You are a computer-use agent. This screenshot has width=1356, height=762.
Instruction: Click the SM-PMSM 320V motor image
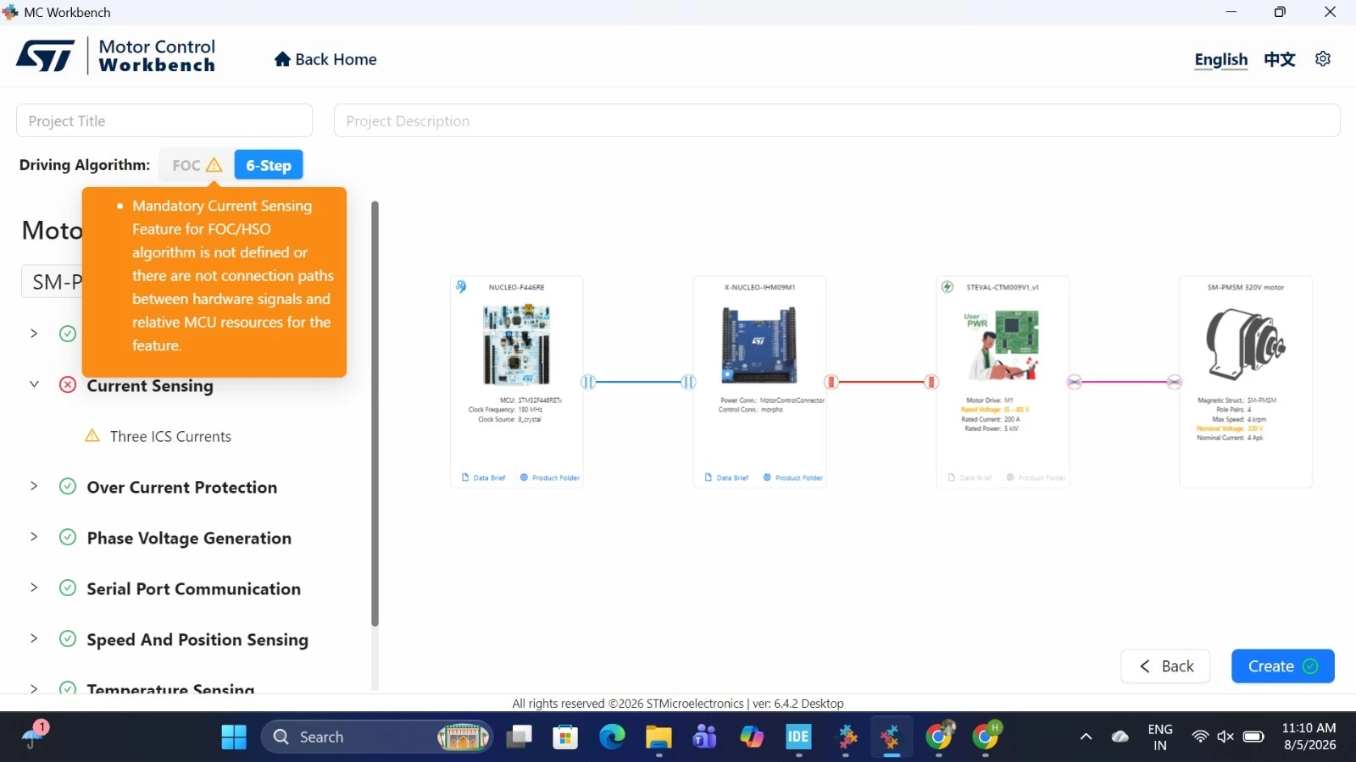tap(1246, 343)
